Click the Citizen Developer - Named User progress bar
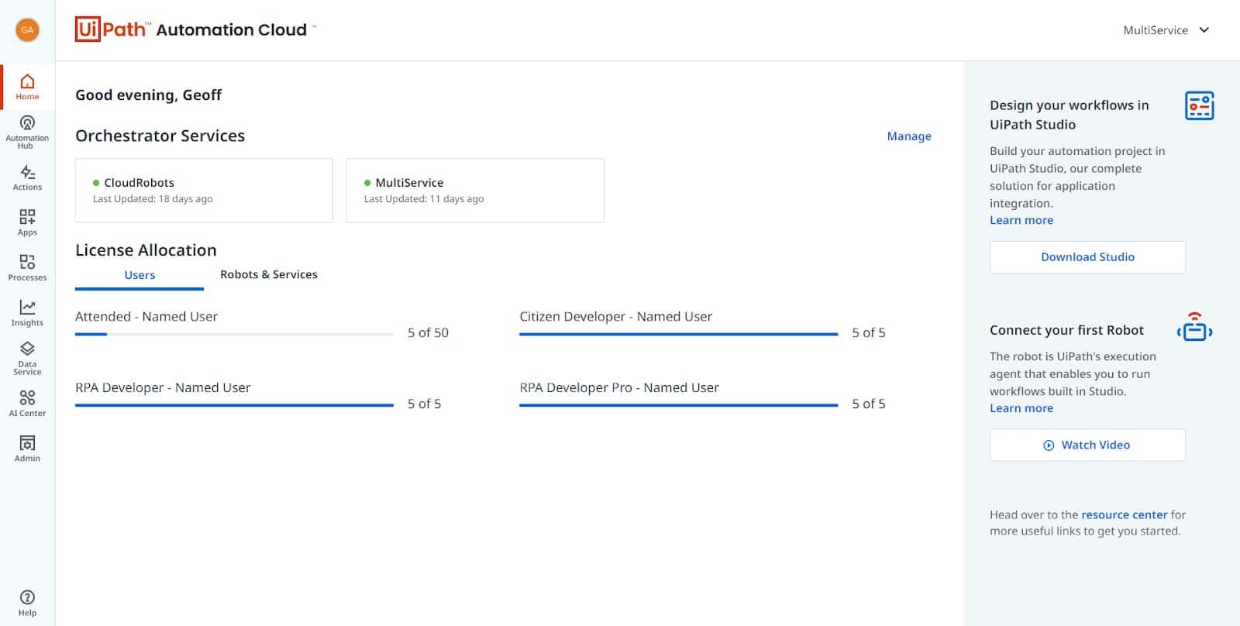 pos(679,334)
